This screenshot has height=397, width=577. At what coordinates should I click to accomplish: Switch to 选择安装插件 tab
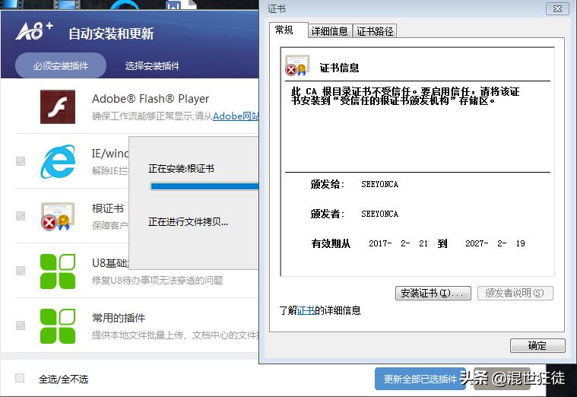(x=152, y=66)
